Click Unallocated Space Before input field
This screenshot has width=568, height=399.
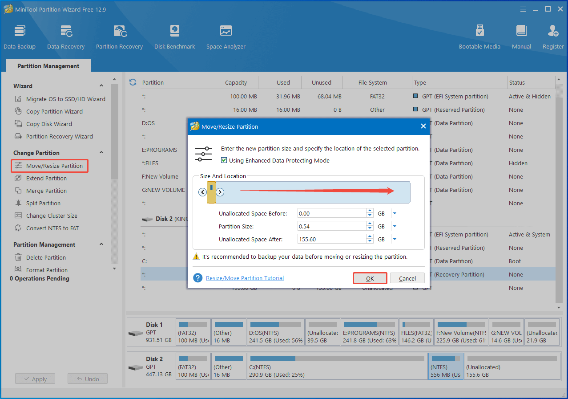[332, 213]
